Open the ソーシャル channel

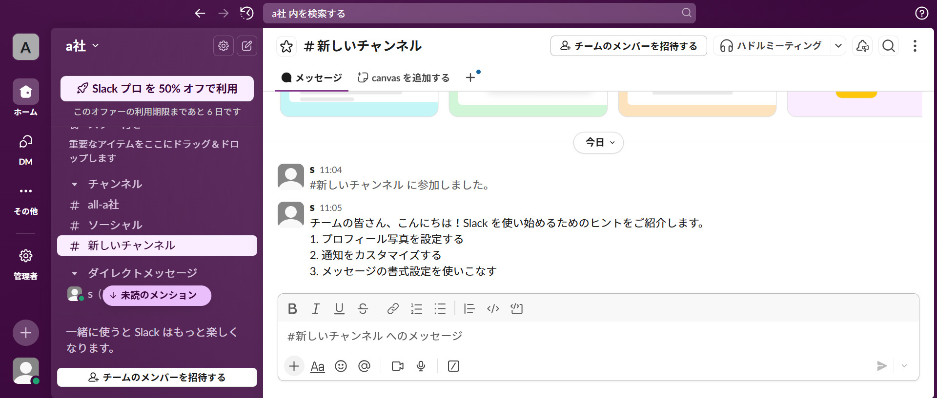[x=157, y=225]
